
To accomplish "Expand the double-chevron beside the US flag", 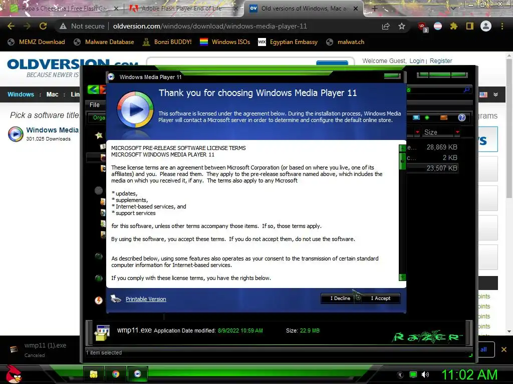I will point(495,94).
